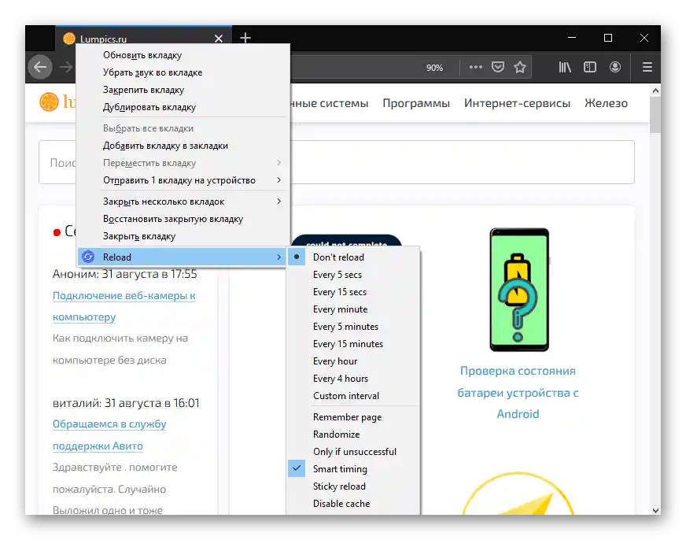
Task: Open the Интернет-сервисы site section
Action: [517, 103]
